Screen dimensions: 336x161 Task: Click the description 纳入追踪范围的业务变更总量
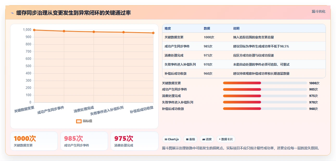pos(253,37)
